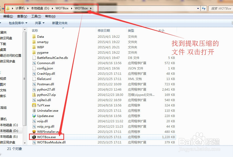The height and width of the screenshot is (157, 233).
Task: Click date 2015/4/1 20:21 of WBP
Action: [109, 47]
